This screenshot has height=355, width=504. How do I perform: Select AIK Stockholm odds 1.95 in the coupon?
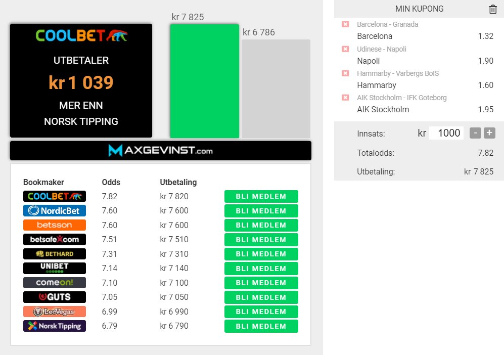tap(485, 109)
